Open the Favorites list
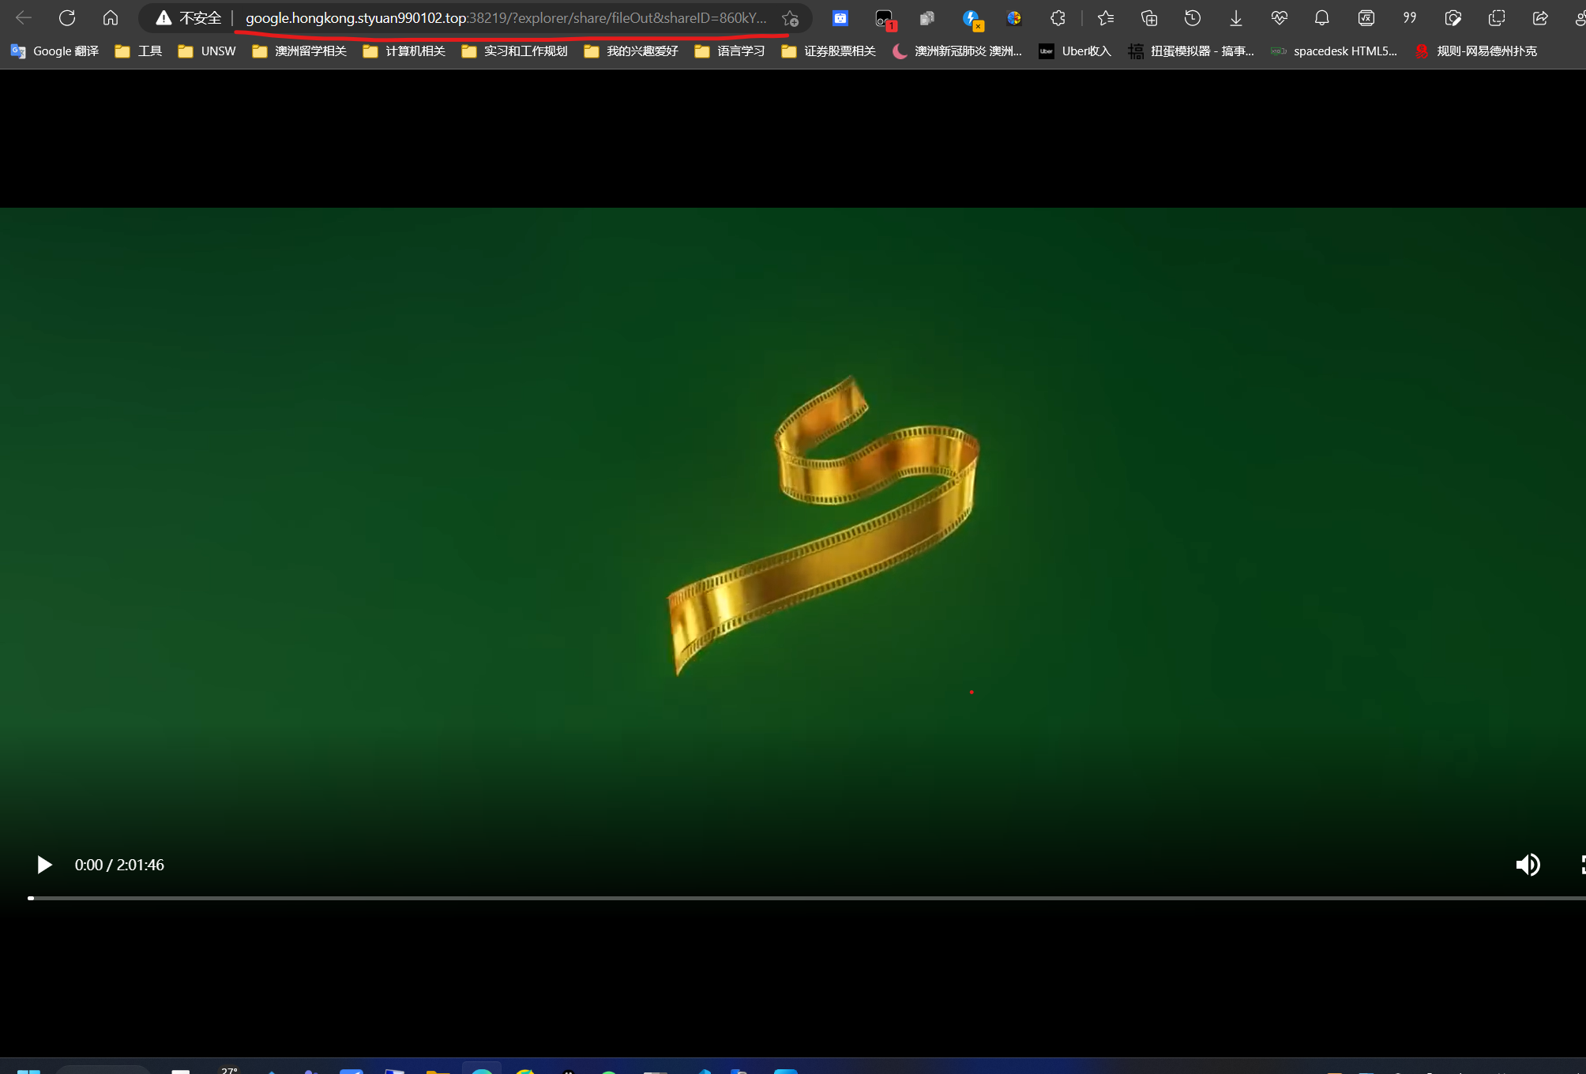The width and height of the screenshot is (1586, 1074). 1106,17
